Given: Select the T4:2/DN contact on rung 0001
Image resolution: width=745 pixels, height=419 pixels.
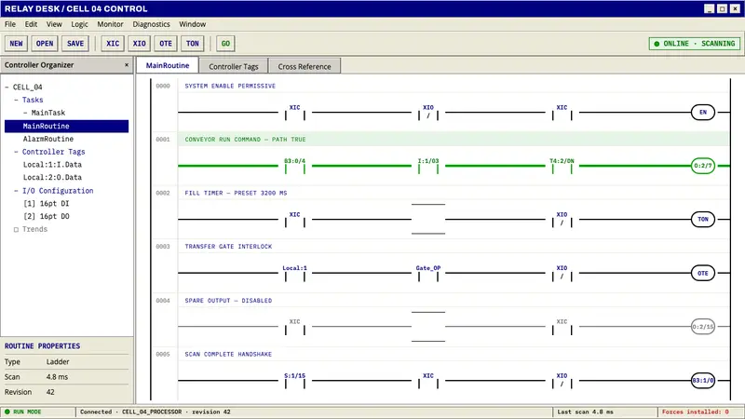Looking at the screenshot, I should pos(562,166).
